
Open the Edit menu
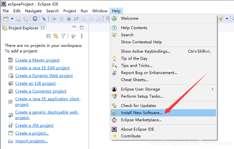click(17, 11)
